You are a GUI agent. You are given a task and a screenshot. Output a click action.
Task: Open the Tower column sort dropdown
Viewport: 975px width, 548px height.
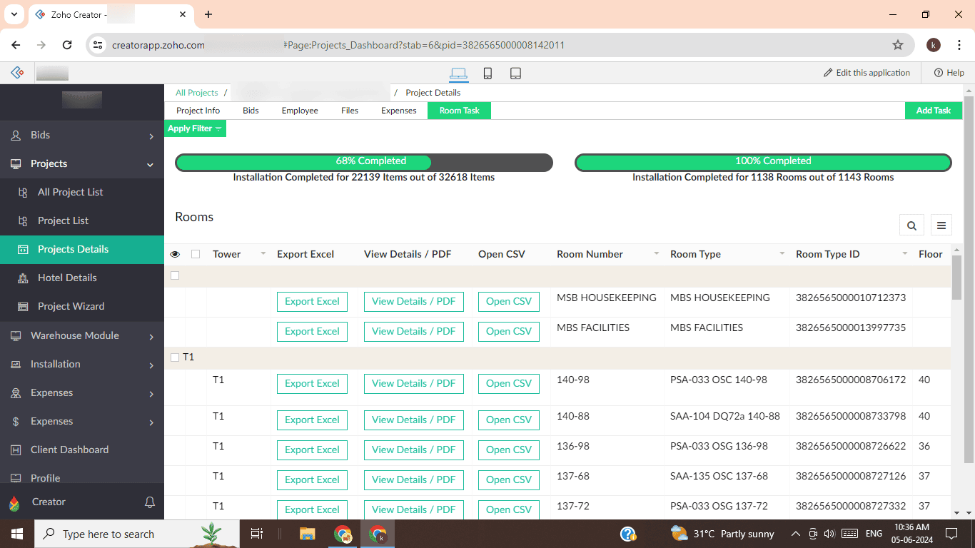click(x=262, y=254)
